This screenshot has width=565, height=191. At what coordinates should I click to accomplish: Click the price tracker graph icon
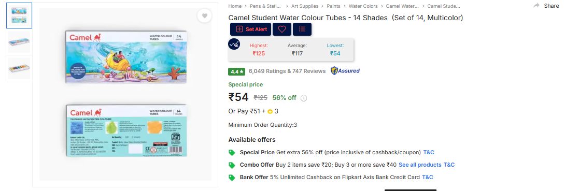click(x=234, y=44)
